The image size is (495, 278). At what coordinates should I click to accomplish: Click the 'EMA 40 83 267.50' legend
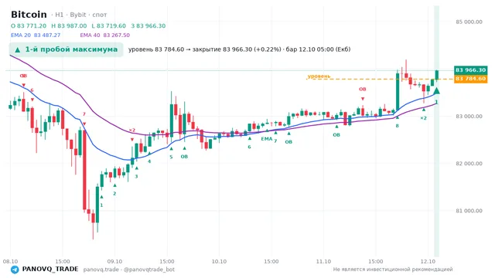point(105,35)
